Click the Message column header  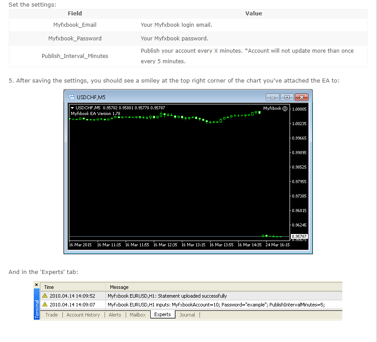[224, 287]
